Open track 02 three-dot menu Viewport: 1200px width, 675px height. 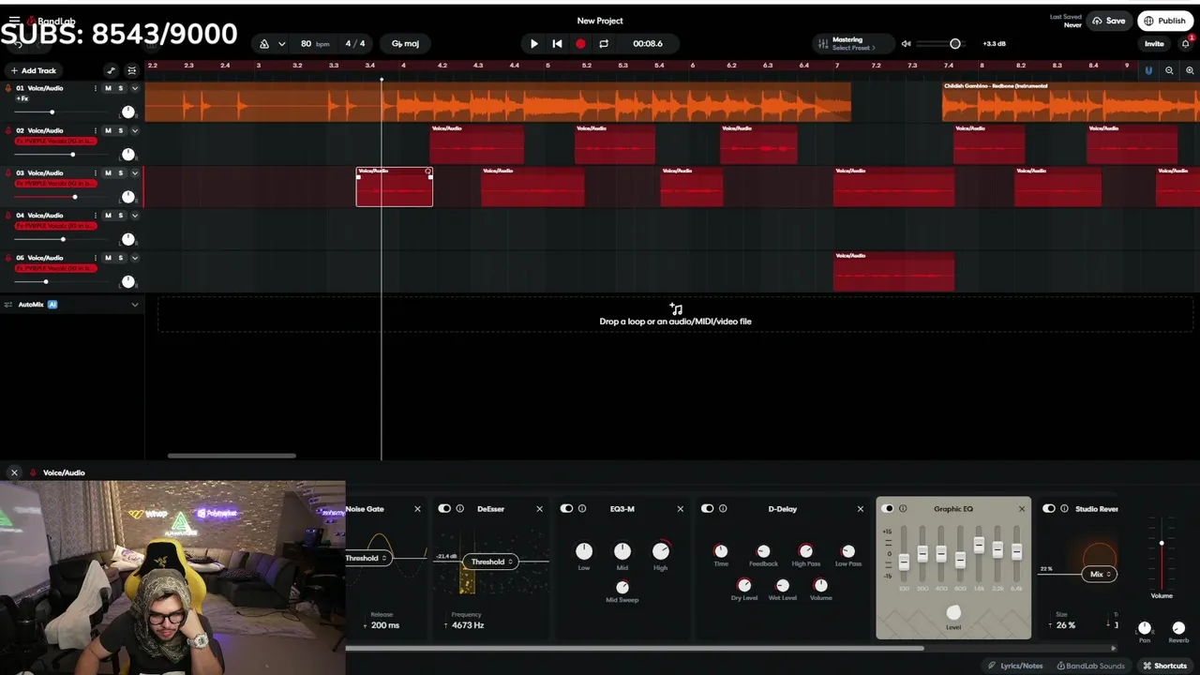(96, 130)
